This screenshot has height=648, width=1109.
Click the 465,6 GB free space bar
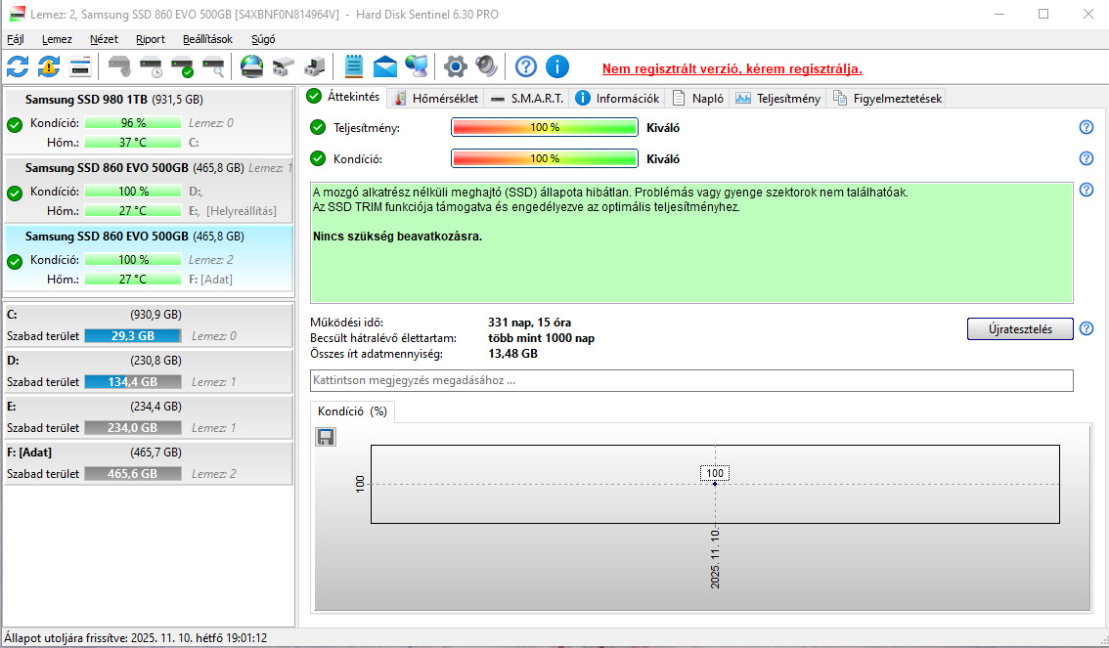click(133, 473)
